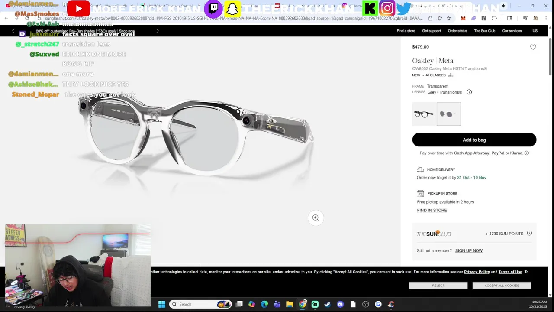The height and width of the screenshot is (312, 554).
Task: Open OBS Studio from the taskbar
Action: pyautogui.click(x=366, y=304)
